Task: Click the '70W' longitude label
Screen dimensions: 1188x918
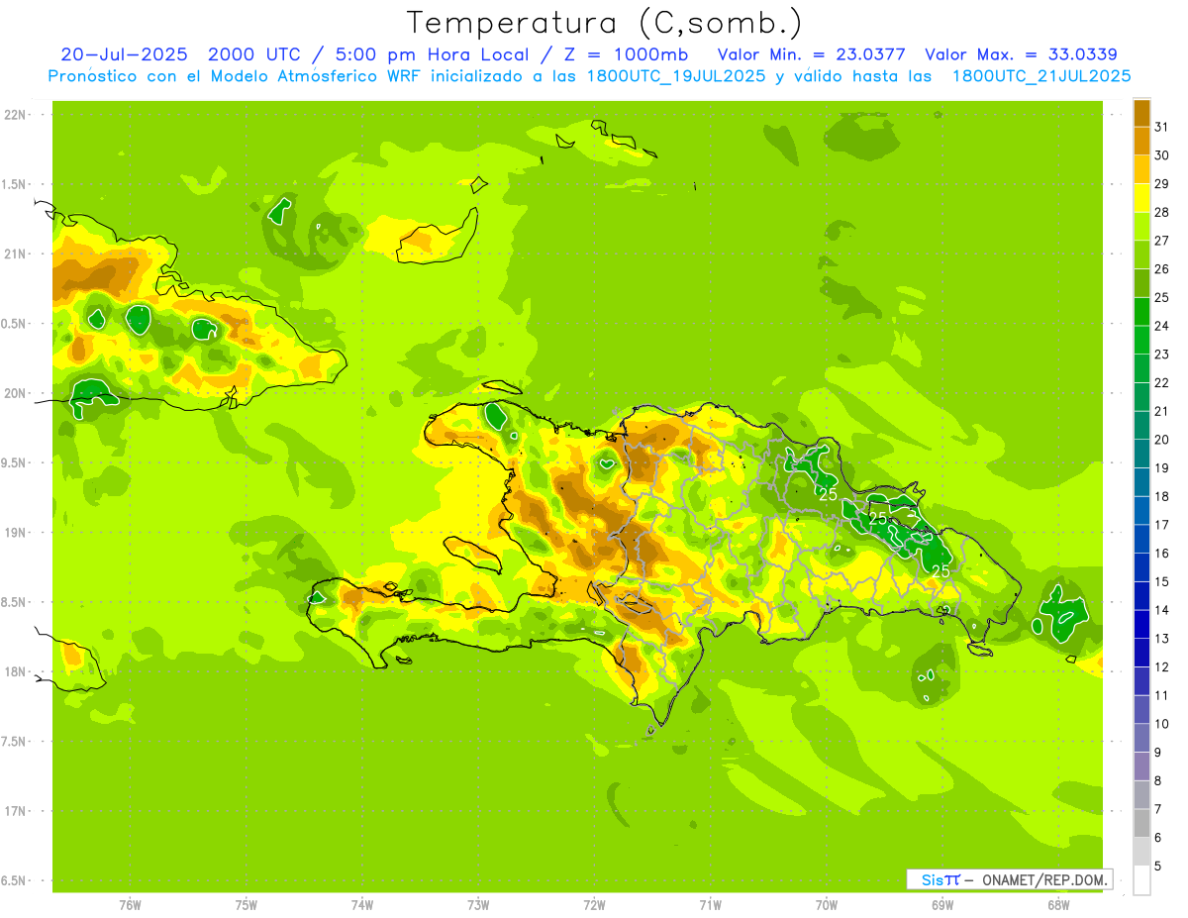Action: pos(827,905)
